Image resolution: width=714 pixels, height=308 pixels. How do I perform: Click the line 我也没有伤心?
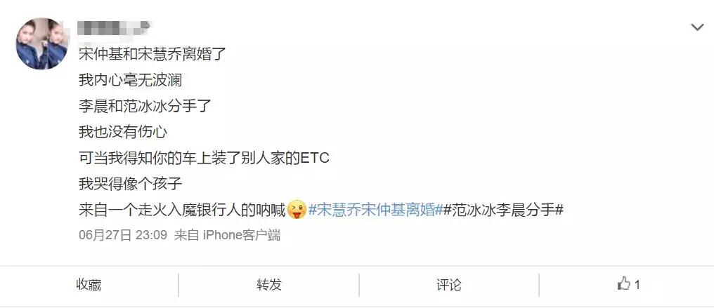[123, 132]
